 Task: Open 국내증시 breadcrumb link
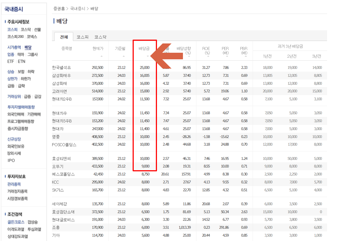[x=78, y=8]
